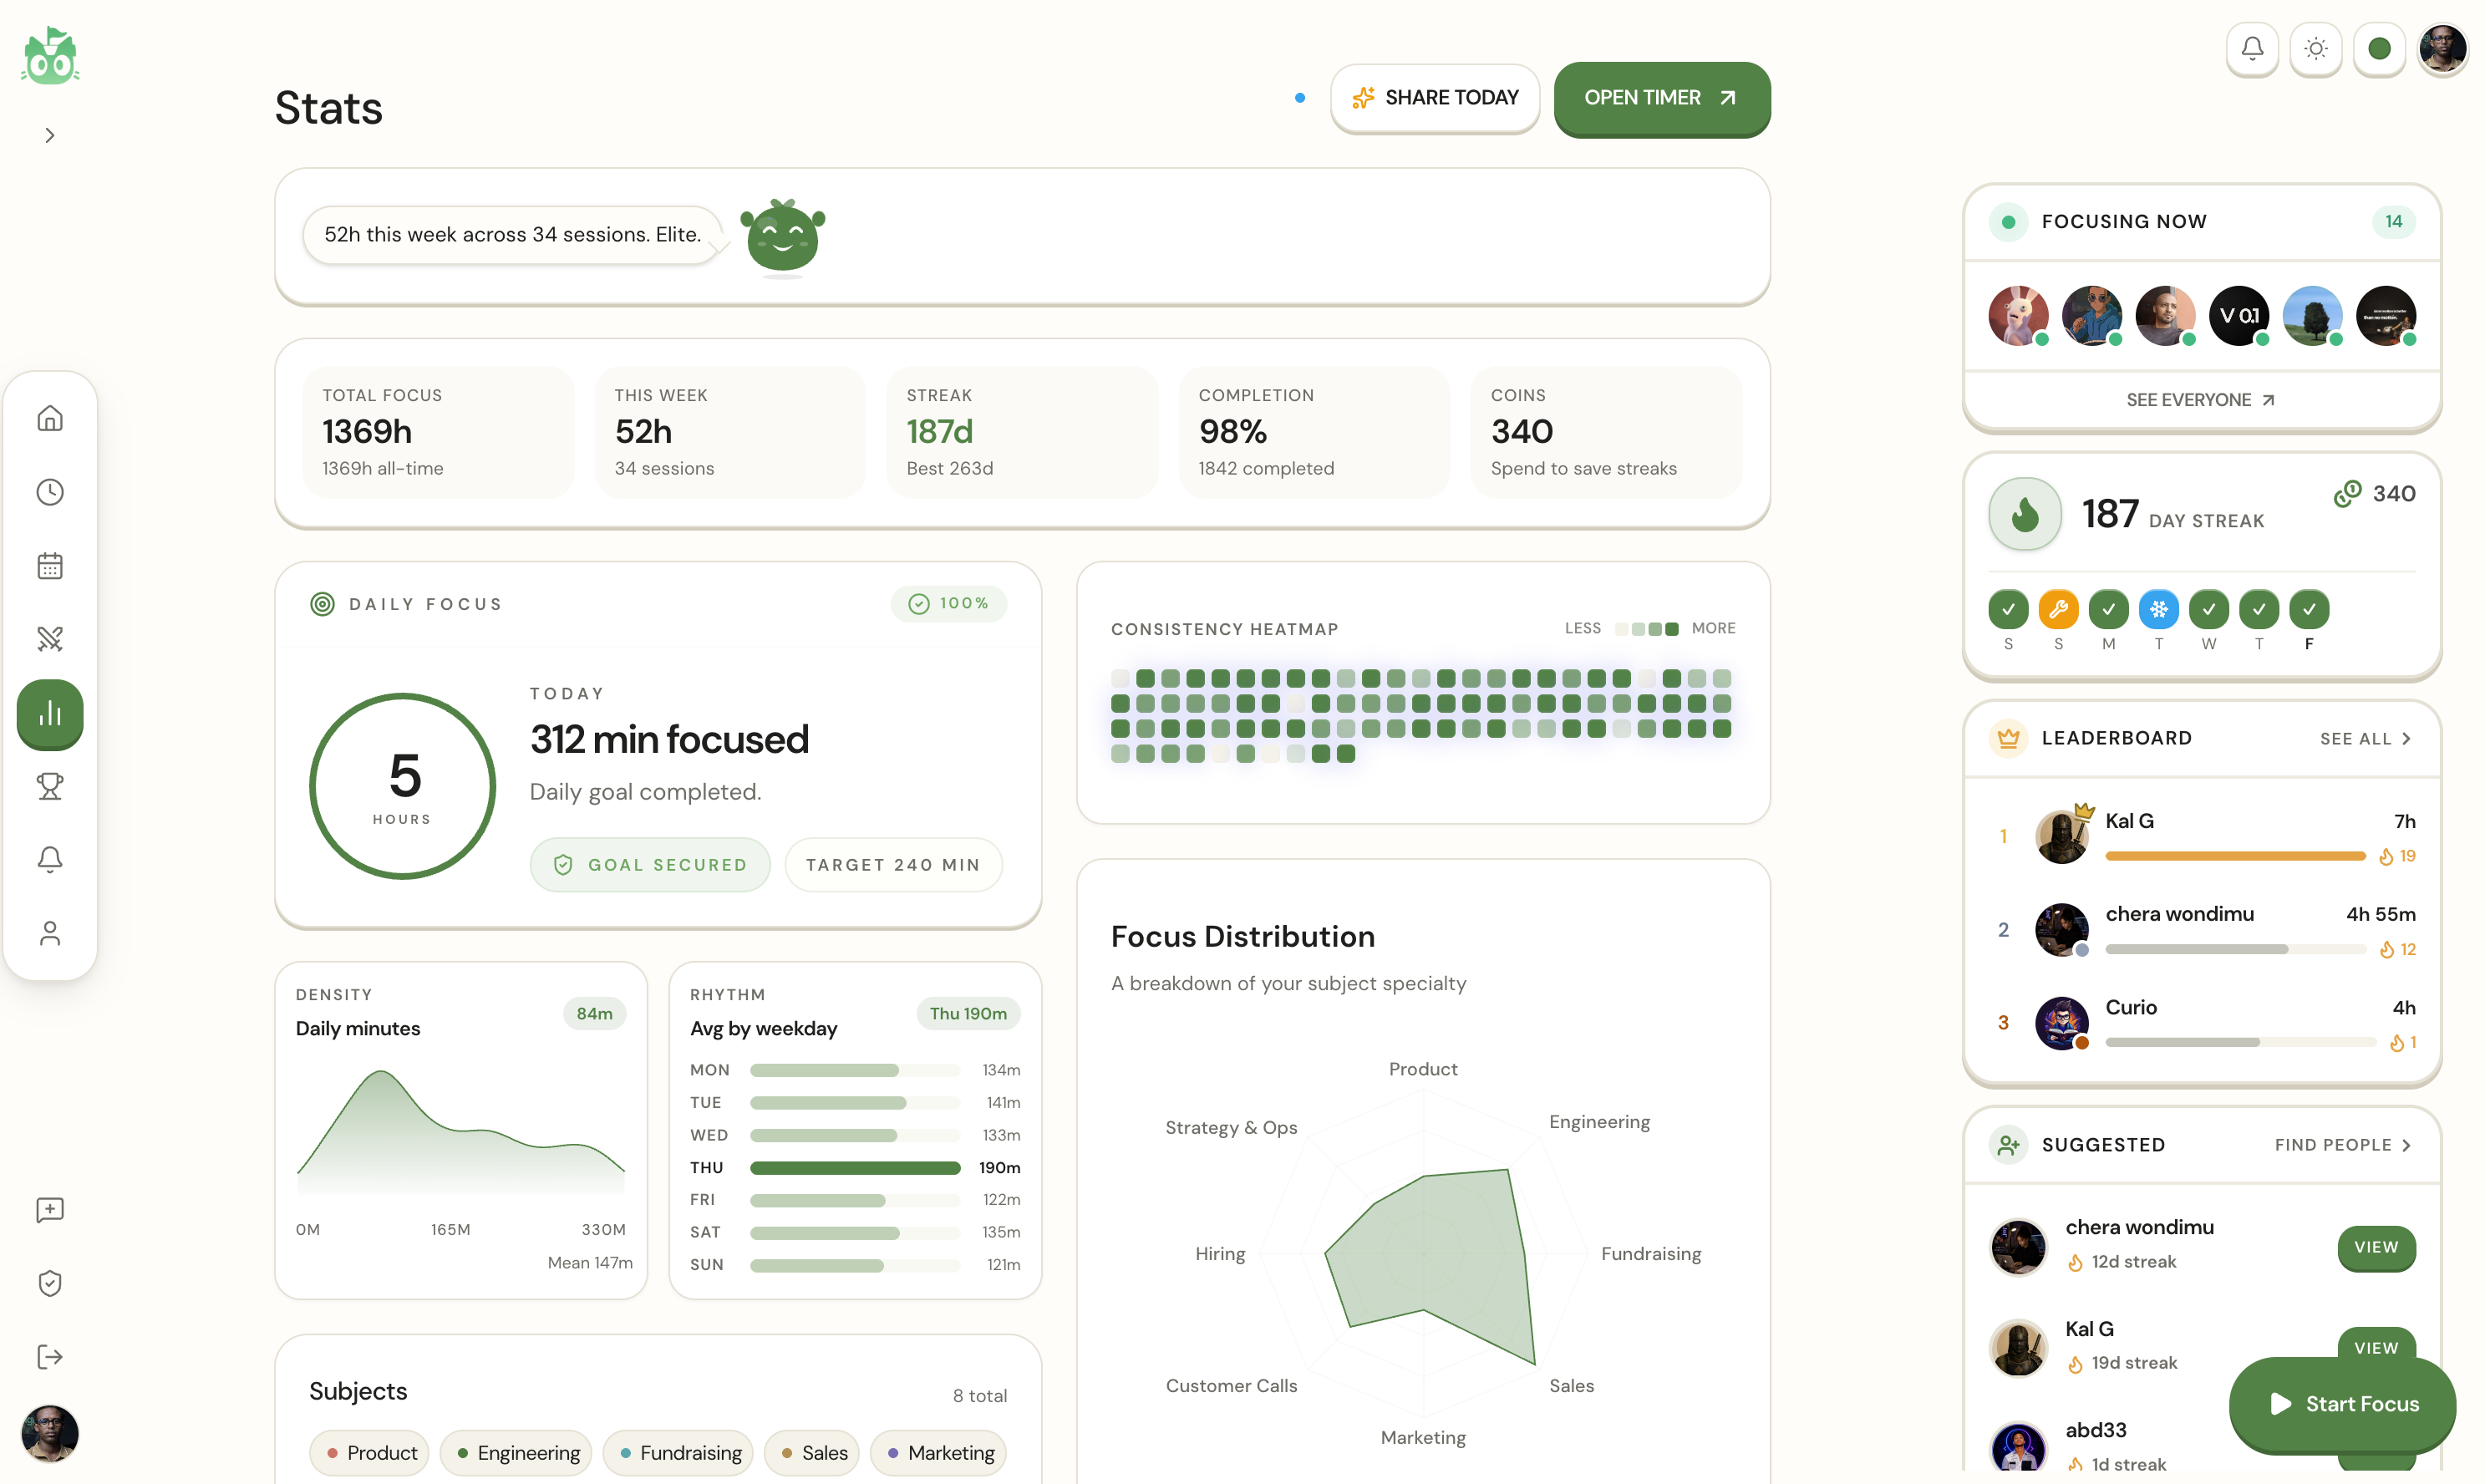Select the Stats bar chart icon
Viewport: 2485px width, 1484px height.
[50, 714]
